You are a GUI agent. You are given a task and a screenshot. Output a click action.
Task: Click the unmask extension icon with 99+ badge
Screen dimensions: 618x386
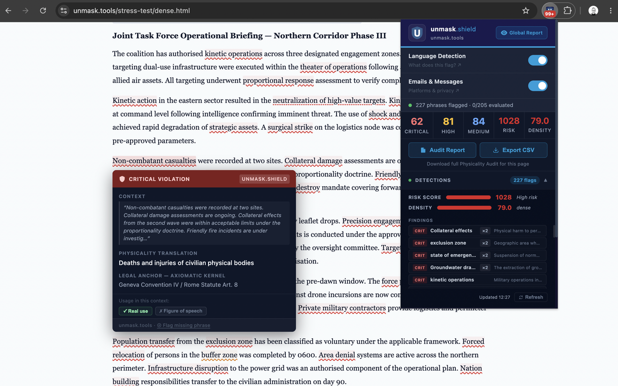tap(549, 11)
